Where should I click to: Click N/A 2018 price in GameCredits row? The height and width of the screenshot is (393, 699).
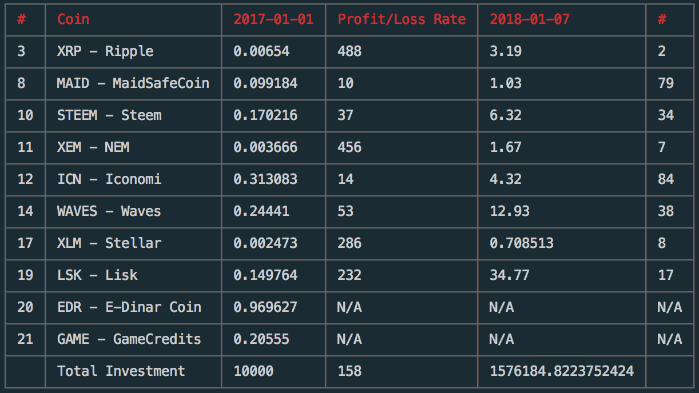click(x=502, y=339)
